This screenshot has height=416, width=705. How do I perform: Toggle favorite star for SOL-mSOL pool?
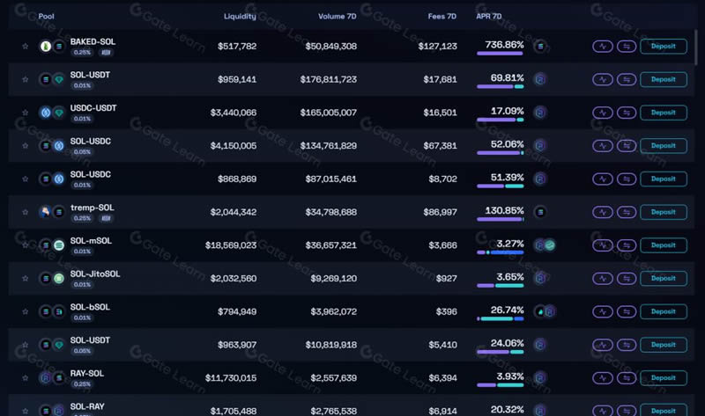click(x=26, y=245)
